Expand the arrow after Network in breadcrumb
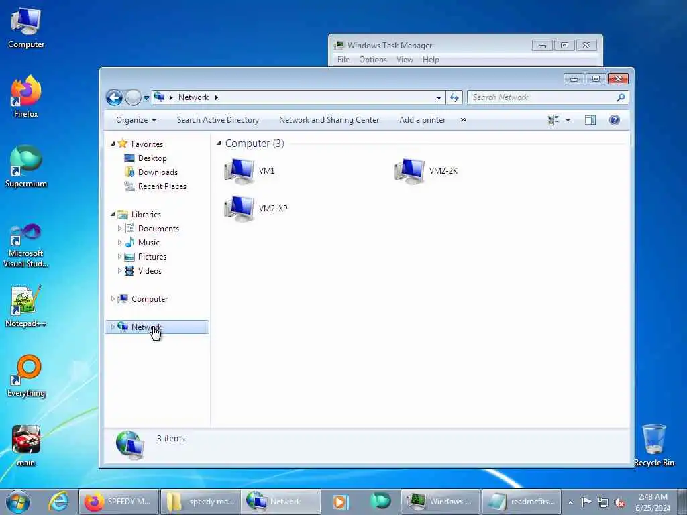The width and height of the screenshot is (687, 515). (x=217, y=97)
